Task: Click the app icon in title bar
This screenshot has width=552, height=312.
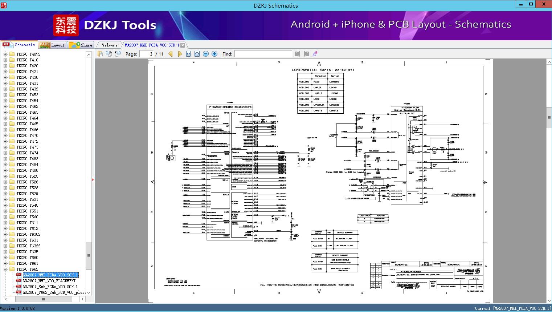Action: [4, 5]
